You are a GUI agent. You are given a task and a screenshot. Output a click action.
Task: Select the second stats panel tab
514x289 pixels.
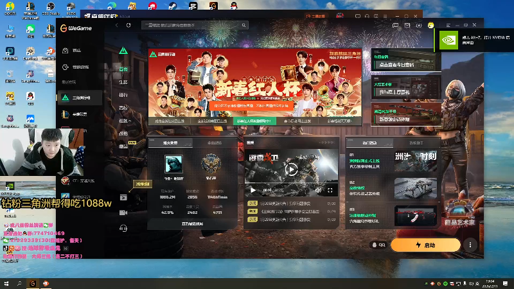click(x=215, y=143)
